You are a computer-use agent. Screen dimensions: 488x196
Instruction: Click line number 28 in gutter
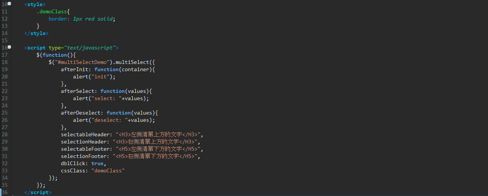pos(5,134)
